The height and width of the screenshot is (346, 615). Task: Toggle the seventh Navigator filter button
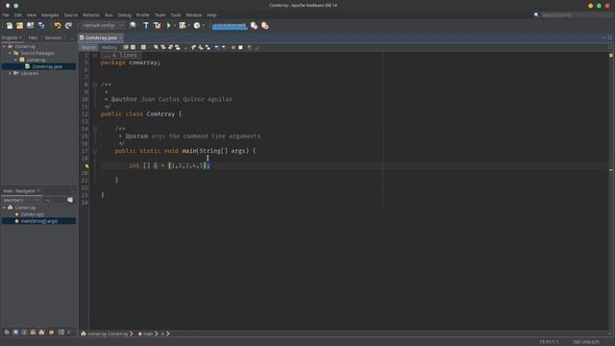pos(61,333)
